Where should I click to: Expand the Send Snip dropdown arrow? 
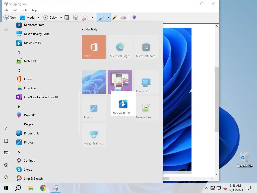[x=93, y=18]
